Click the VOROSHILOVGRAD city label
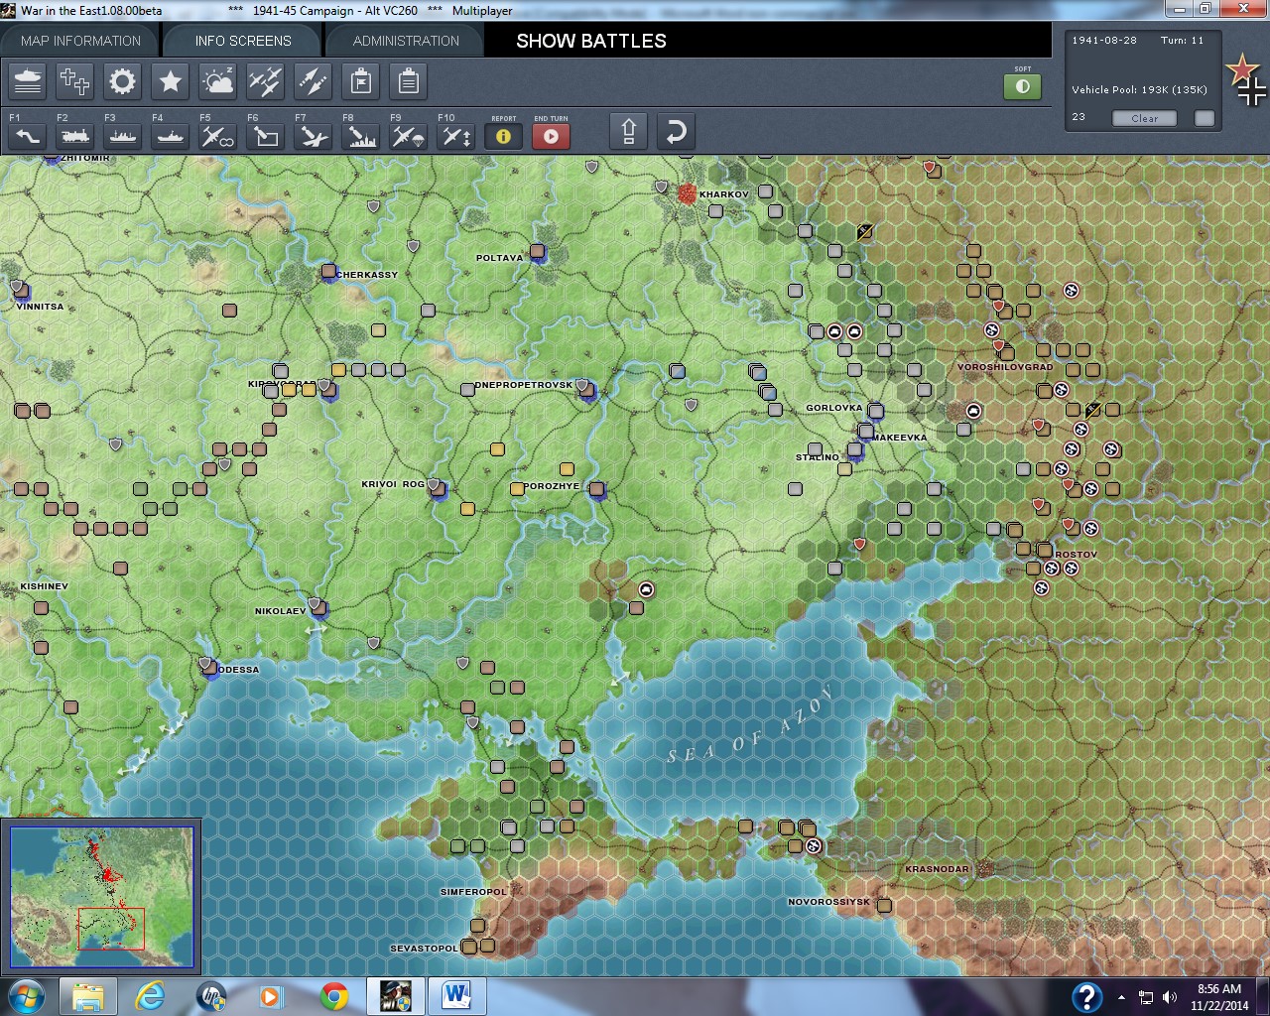Viewport: 1270px width, 1016px height. tap(1005, 367)
